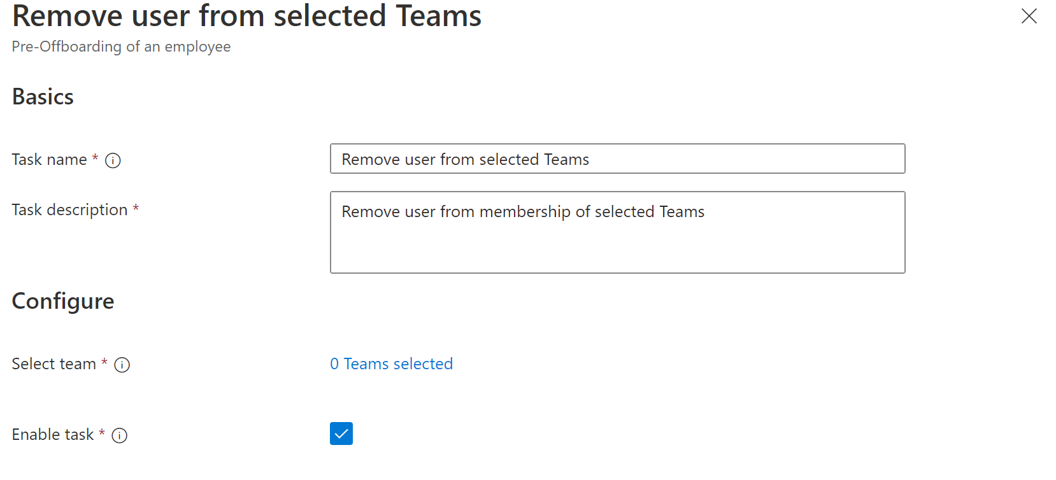Open the Teams selection via 0 Teams selected
1056x480 pixels.
[391, 364]
